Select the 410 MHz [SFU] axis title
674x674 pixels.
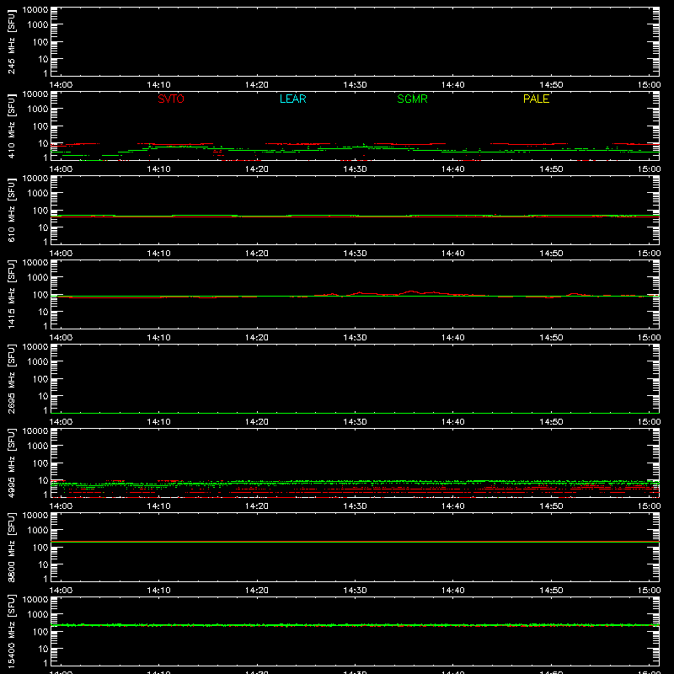coord(11,126)
